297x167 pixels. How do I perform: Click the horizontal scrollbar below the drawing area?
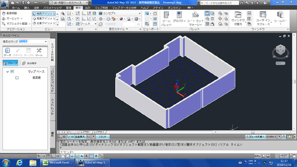253,132
